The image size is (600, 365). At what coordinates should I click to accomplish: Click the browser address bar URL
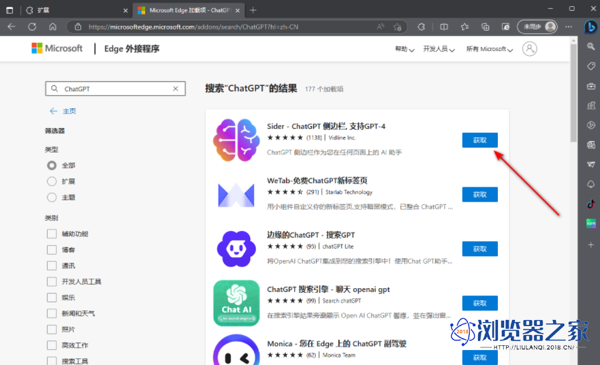pos(193,27)
